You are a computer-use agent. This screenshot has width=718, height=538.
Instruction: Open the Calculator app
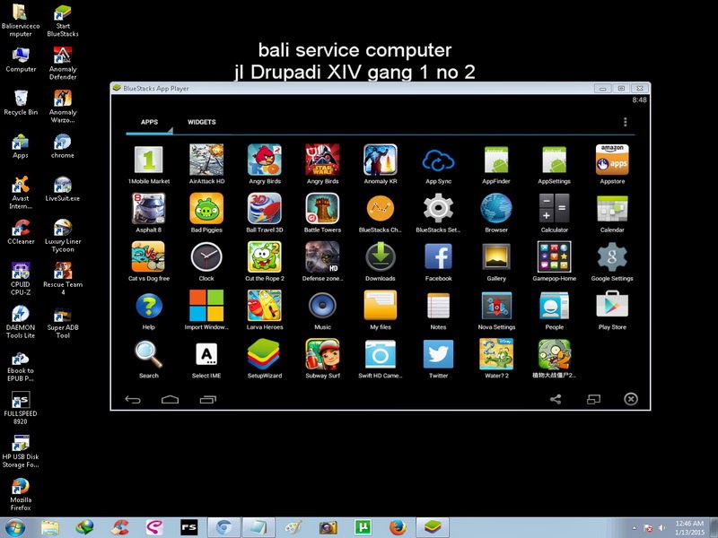pyautogui.click(x=554, y=209)
